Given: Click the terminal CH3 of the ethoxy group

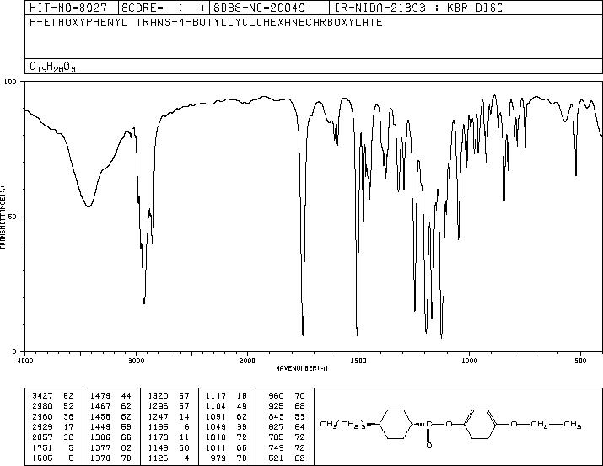Looking at the screenshot, I should click(573, 425).
